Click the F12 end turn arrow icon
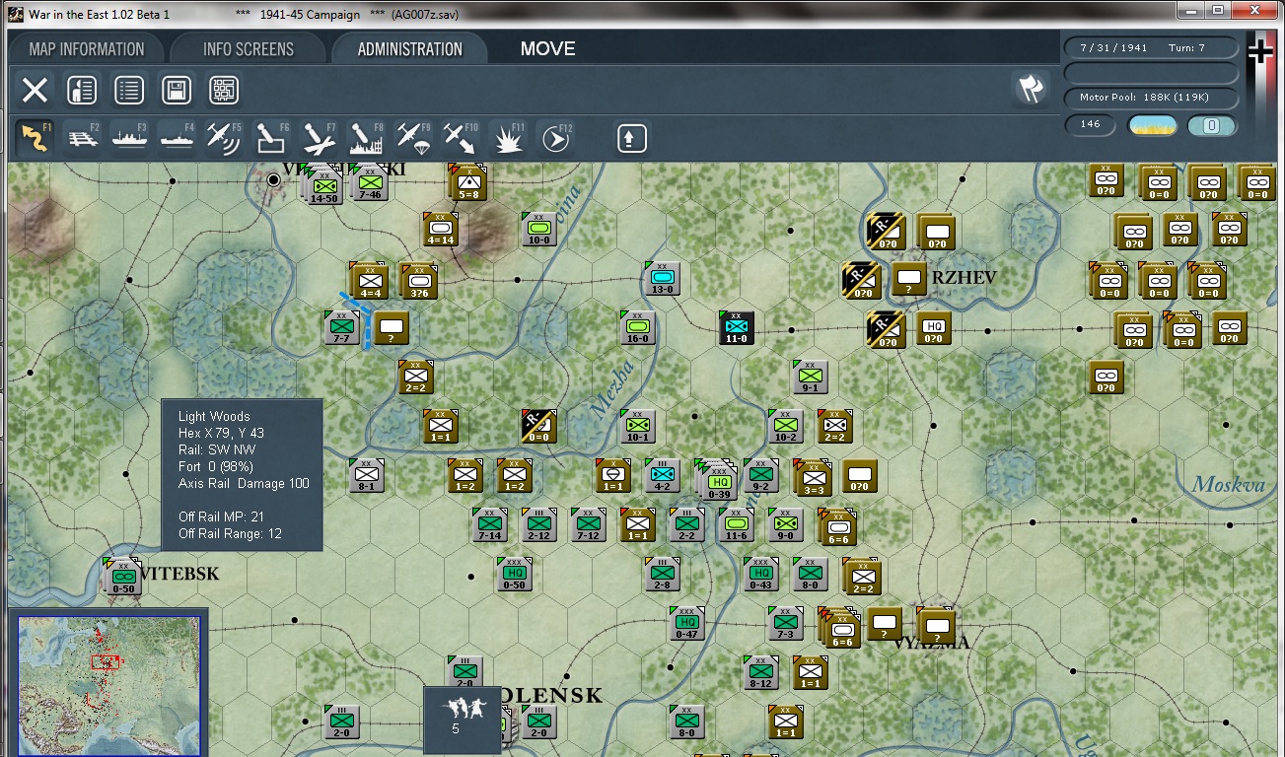This screenshot has height=757, width=1285. click(555, 138)
